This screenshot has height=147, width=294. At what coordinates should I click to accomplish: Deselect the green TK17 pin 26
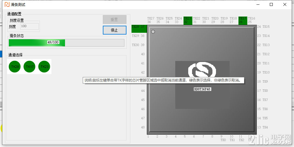[x=243, y=20]
